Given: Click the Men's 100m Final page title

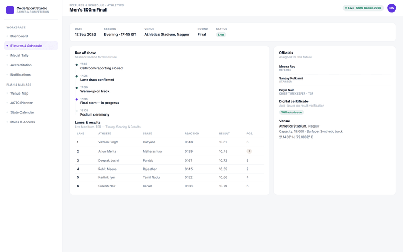Looking at the screenshot, I should (88, 10).
